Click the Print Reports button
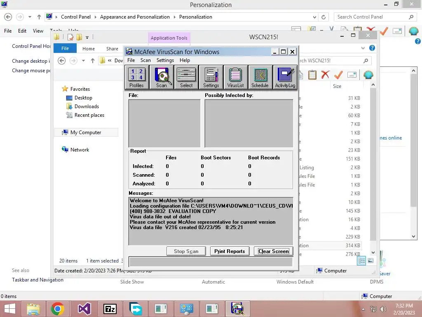 (x=230, y=251)
